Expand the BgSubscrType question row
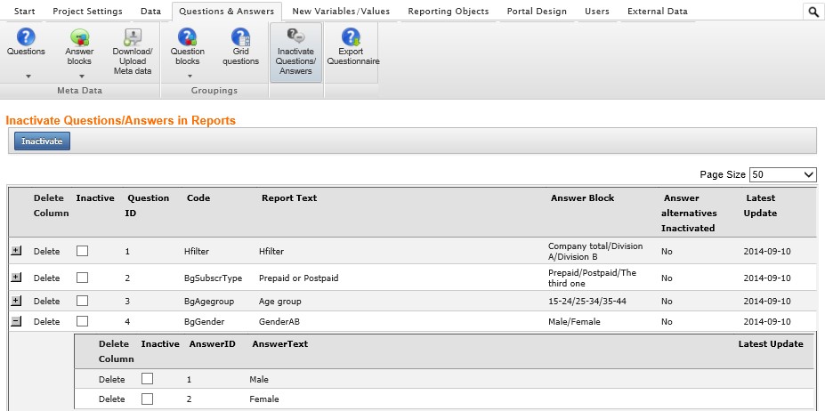This screenshot has height=411, width=825. point(16,277)
